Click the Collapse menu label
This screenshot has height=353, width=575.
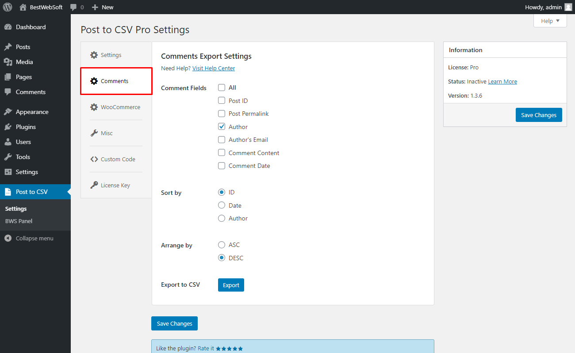(34, 238)
